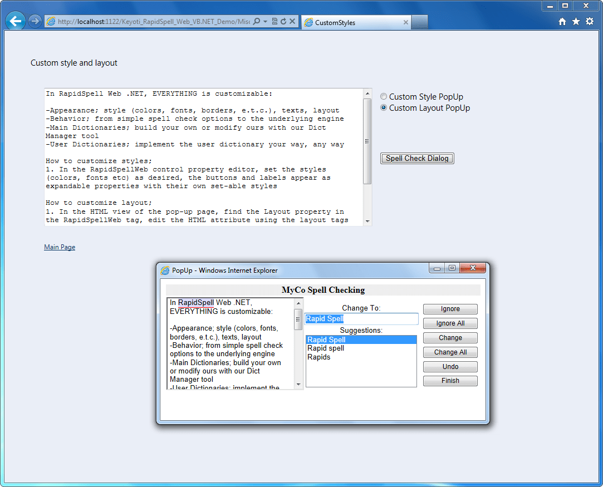603x487 pixels.
Task: Select the Custom Layout PopUp option
Action: [384, 107]
